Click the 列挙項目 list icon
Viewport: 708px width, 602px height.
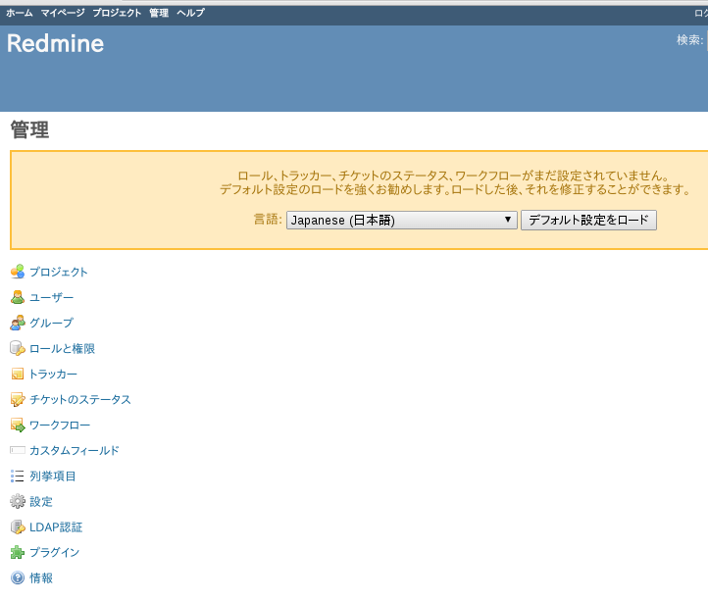tap(17, 476)
